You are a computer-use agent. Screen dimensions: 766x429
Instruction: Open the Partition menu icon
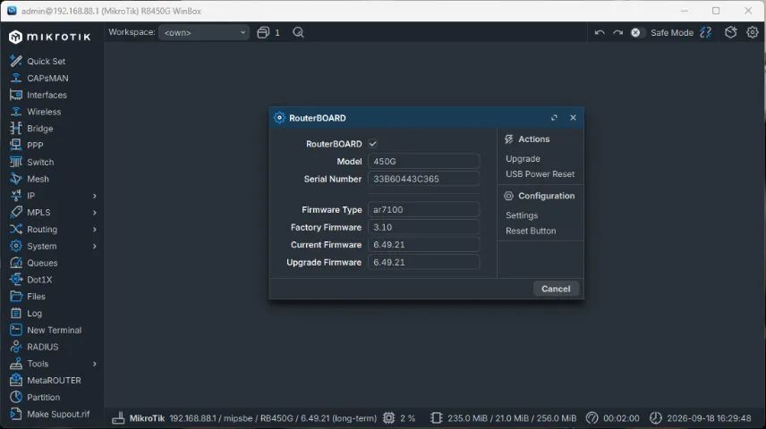[x=15, y=398]
